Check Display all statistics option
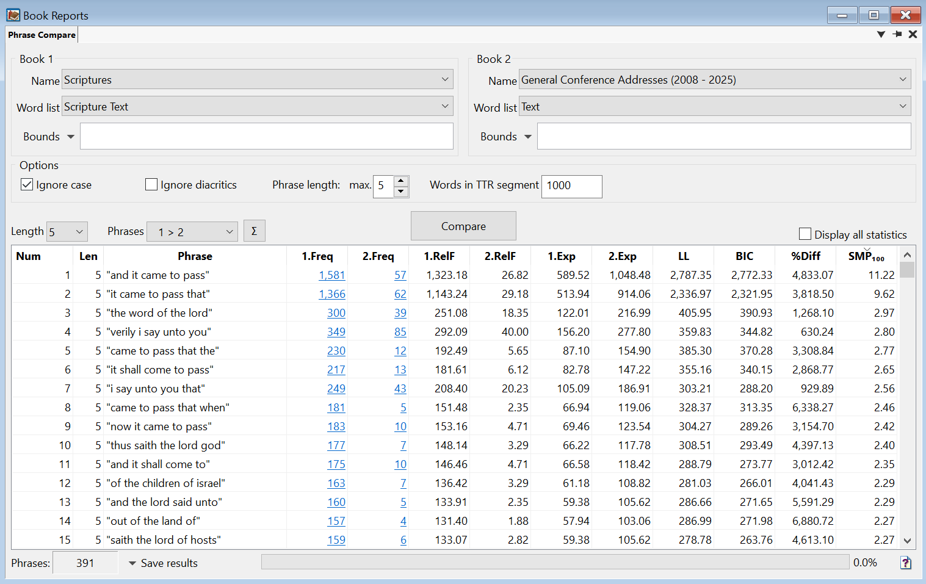The width and height of the screenshot is (926, 584). (805, 234)
